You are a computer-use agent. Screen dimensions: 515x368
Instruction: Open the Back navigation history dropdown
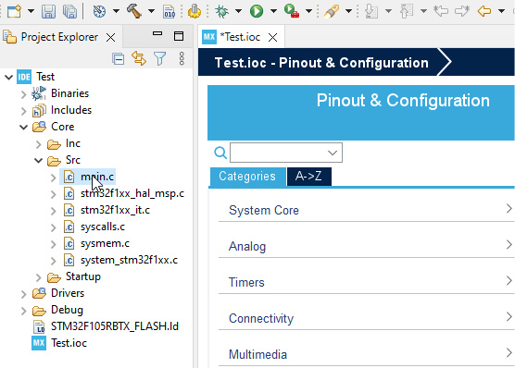[x=501, y=11]
